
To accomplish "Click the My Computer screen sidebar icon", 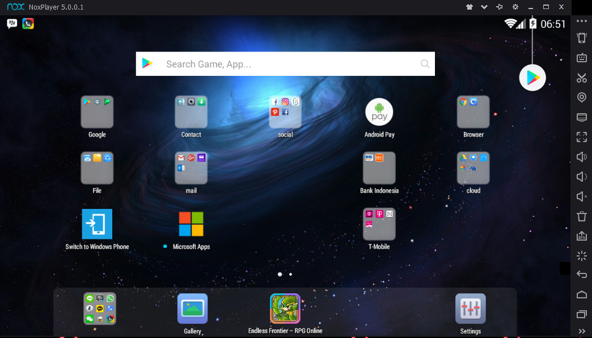I will pyautogui.click(x=582, y=117).
